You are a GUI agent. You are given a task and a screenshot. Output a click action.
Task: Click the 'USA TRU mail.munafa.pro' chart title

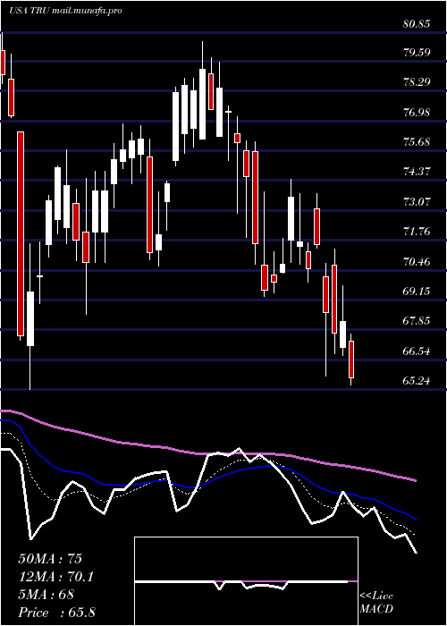click(x=65, y=11)
